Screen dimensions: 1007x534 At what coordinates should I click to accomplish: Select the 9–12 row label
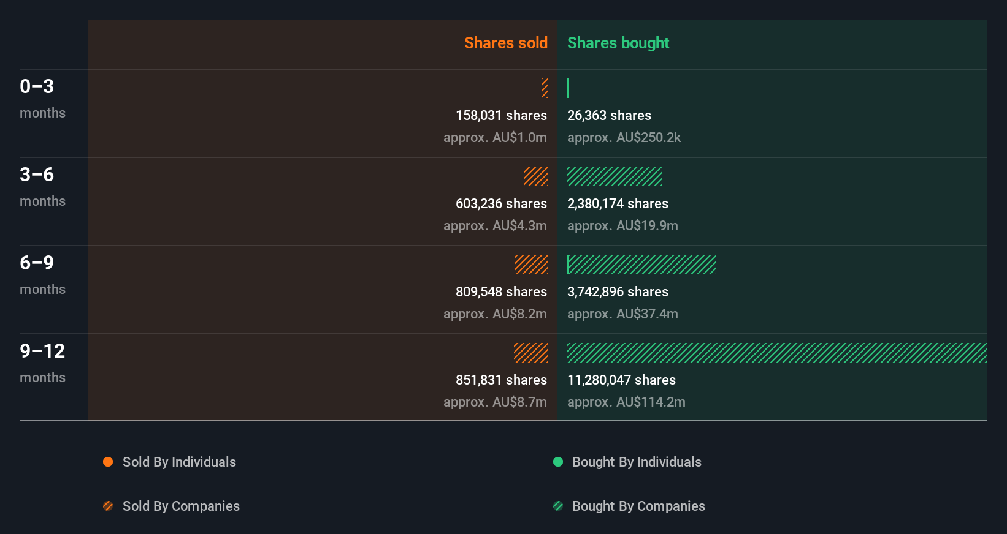pyautogui.click(x=42, y=351)
